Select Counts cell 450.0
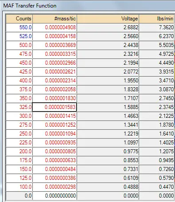The width and height of the screenshot is (175, 202). click(x=19, y=63)
